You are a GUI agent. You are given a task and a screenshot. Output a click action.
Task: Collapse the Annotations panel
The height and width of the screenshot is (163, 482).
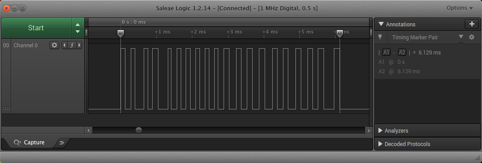[381, 24]
